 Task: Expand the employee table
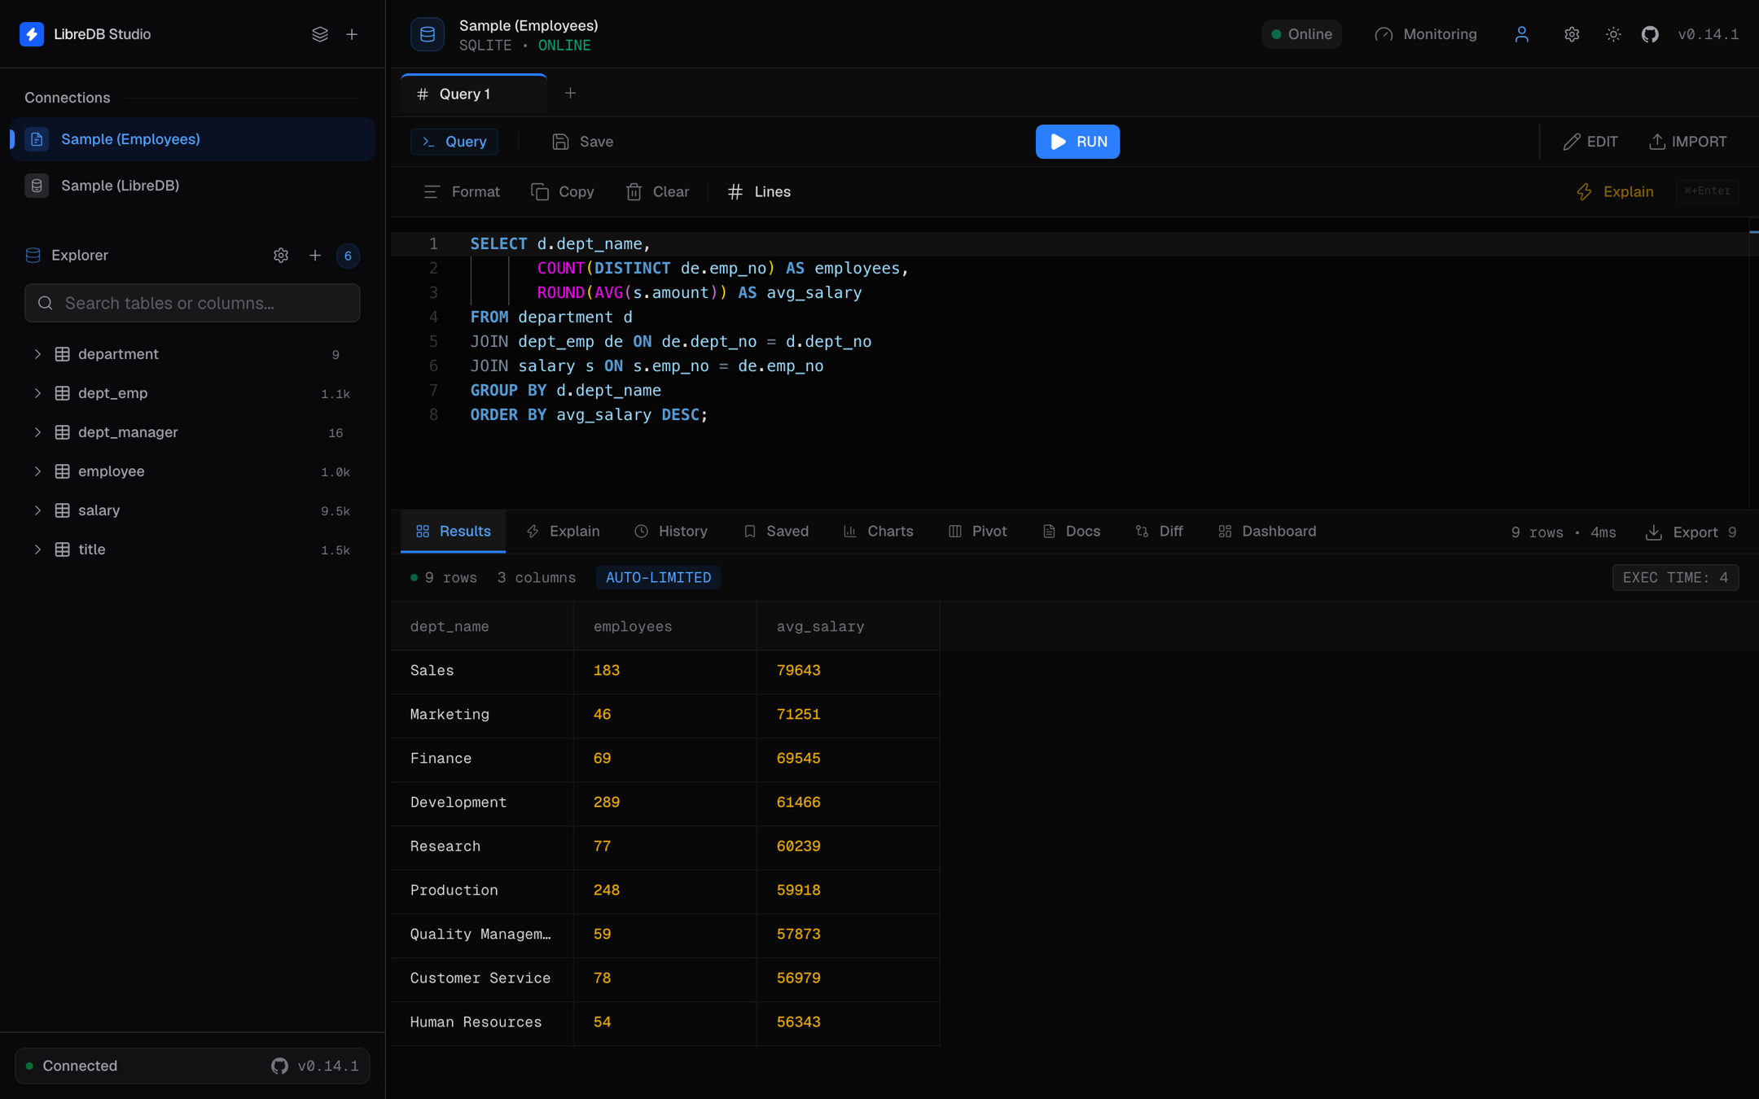click(37, 471)
